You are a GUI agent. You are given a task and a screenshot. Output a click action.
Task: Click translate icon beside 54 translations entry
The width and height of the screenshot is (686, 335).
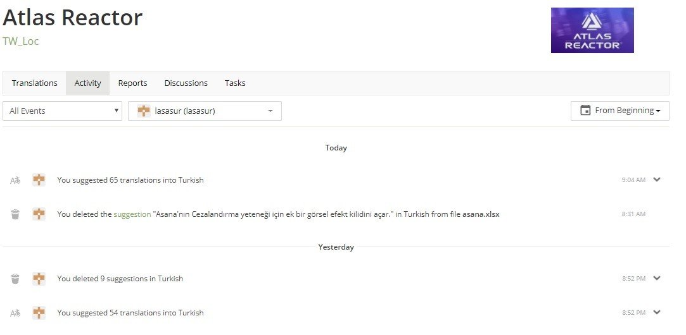(15, 313)
